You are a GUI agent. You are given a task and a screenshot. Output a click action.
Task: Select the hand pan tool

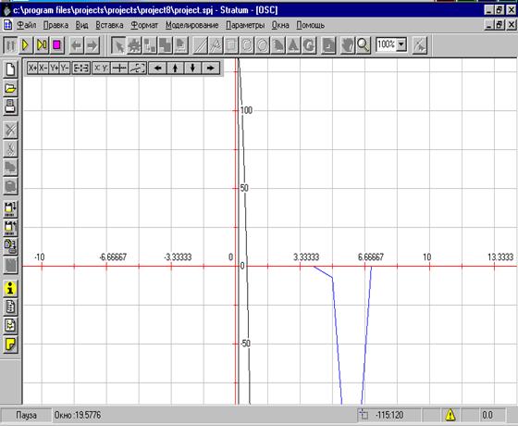[x=348, y=45]
